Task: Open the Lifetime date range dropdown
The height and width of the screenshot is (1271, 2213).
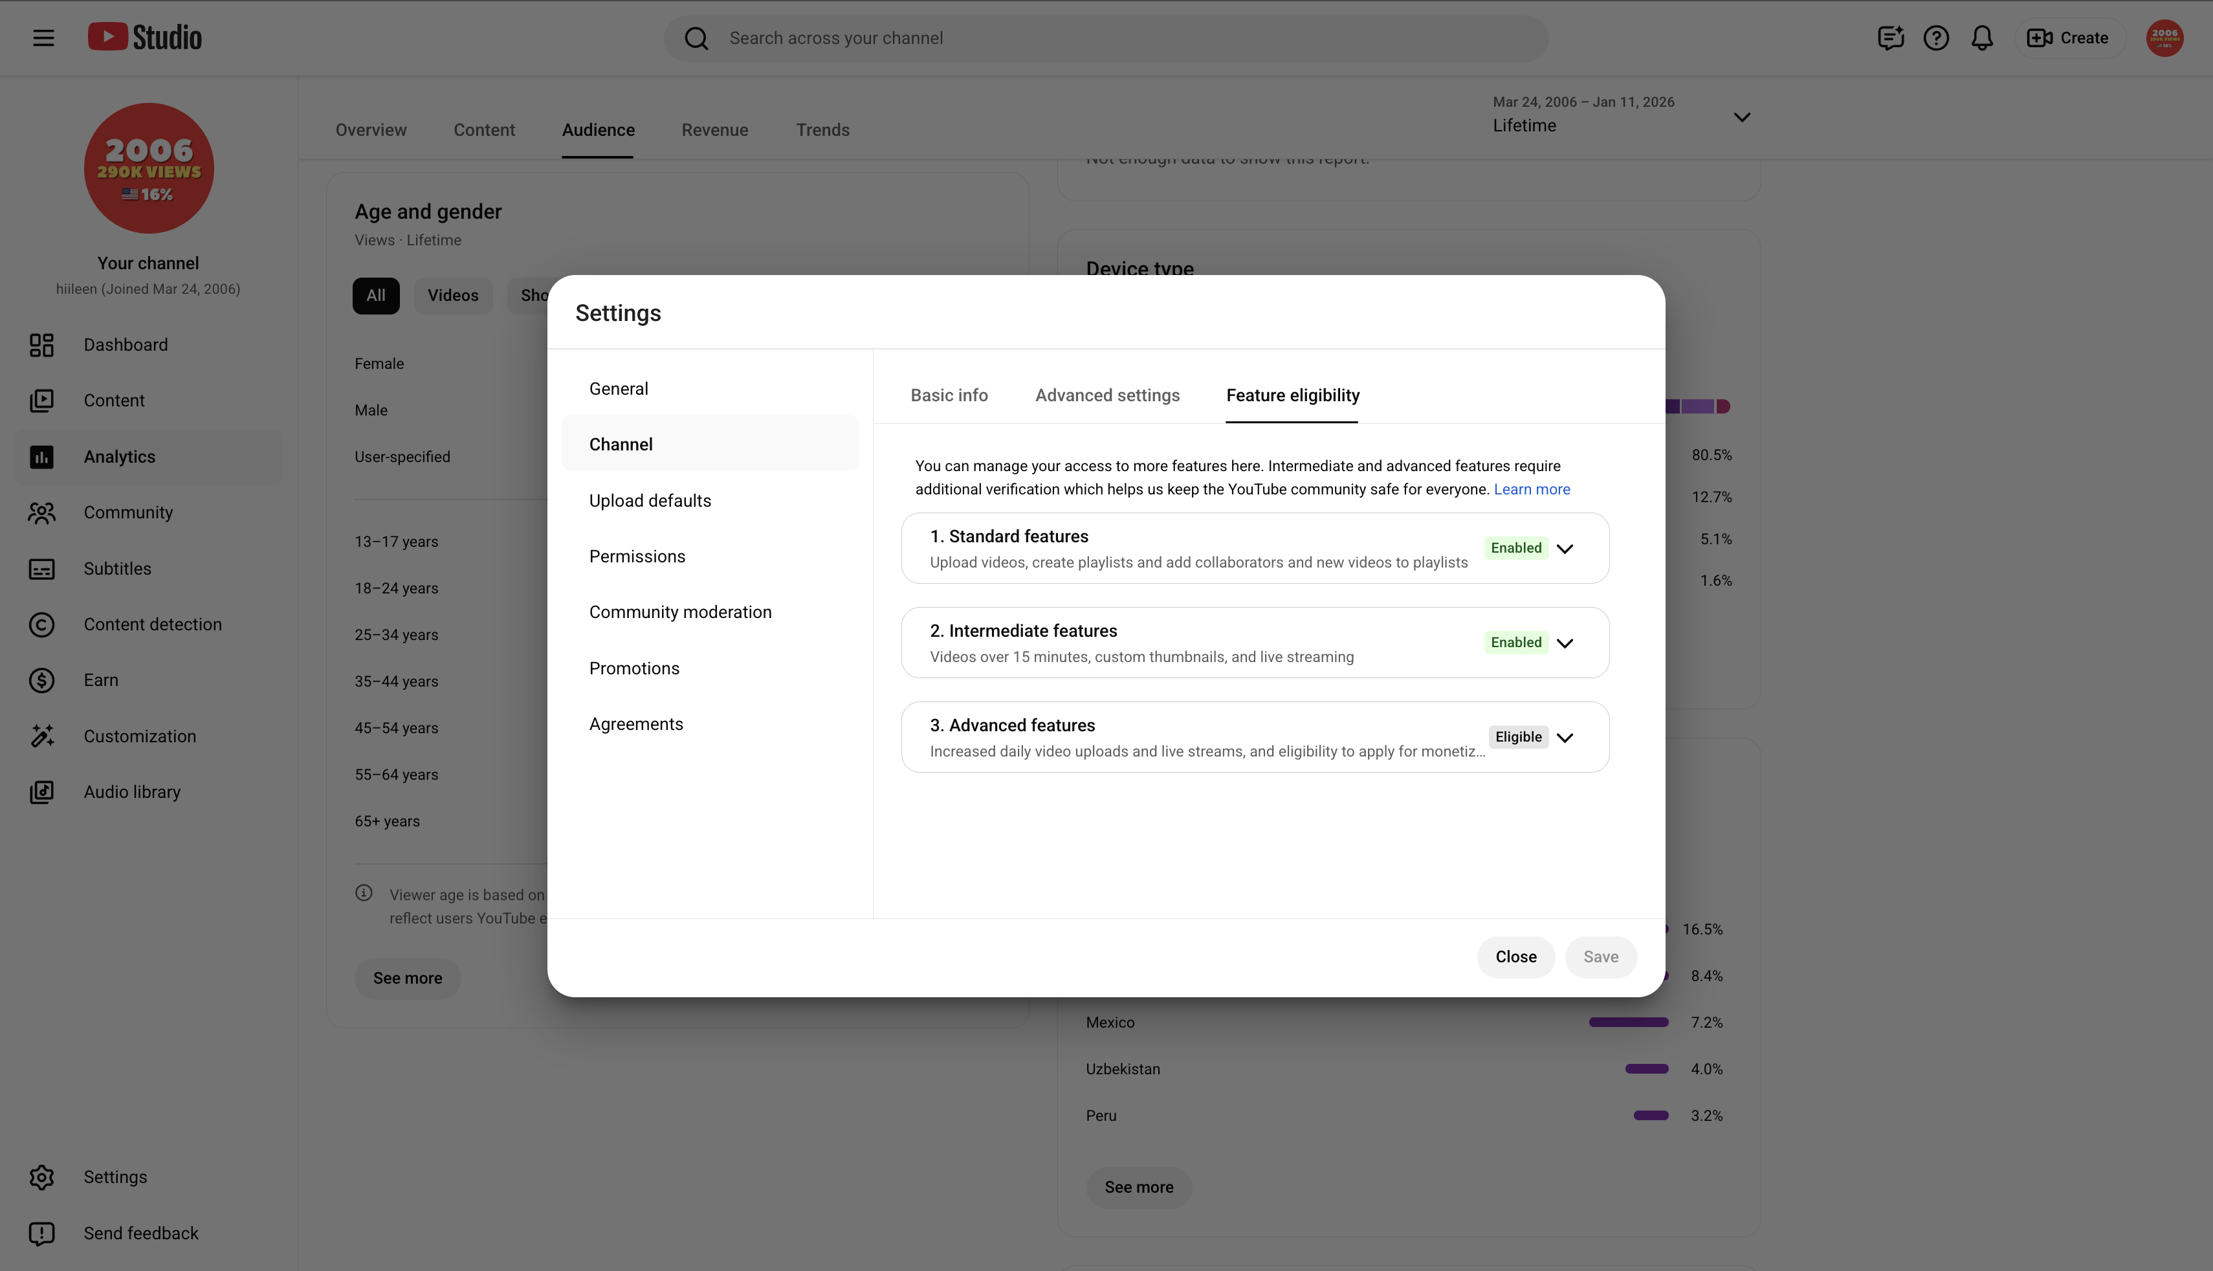Action: coord(1622,115)
